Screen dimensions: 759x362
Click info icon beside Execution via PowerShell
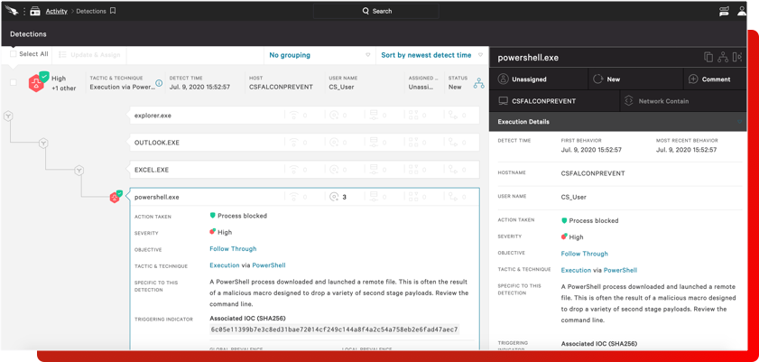pyautogui.click(x=159, y=84)
